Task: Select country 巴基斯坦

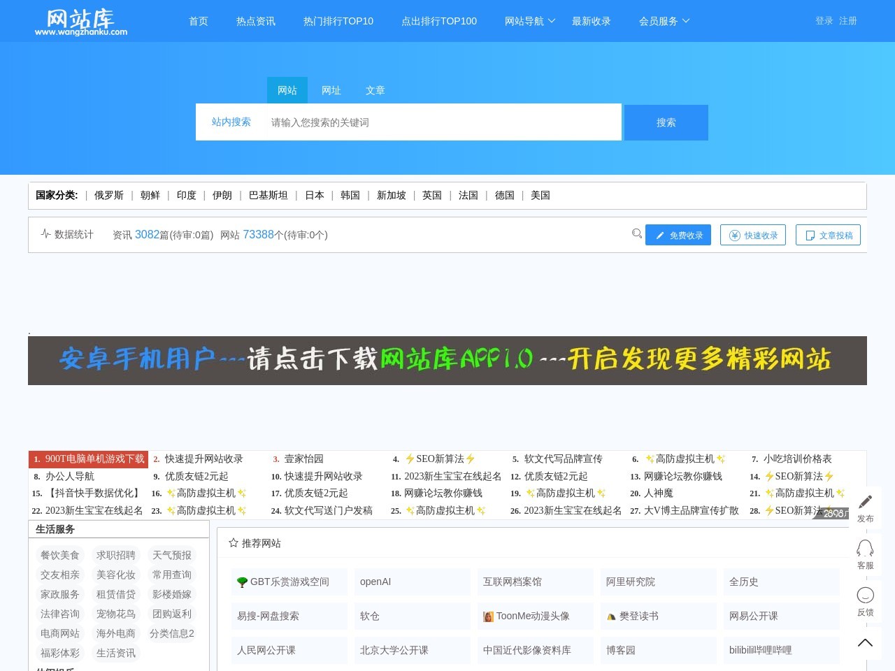Action: click(x=268, y=195)
